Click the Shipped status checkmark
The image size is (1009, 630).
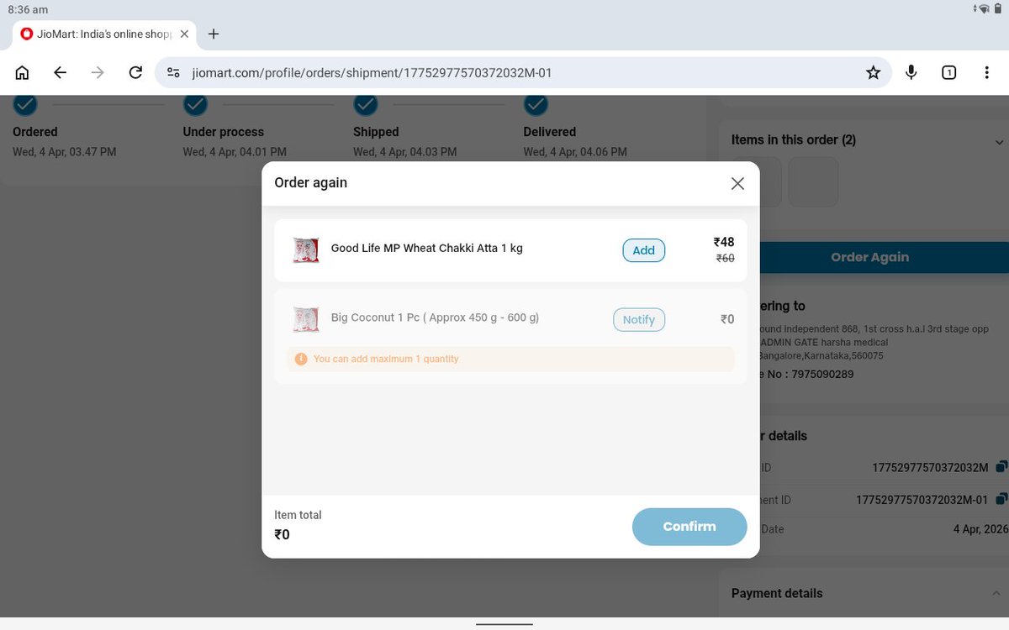[x=365, y=104]
